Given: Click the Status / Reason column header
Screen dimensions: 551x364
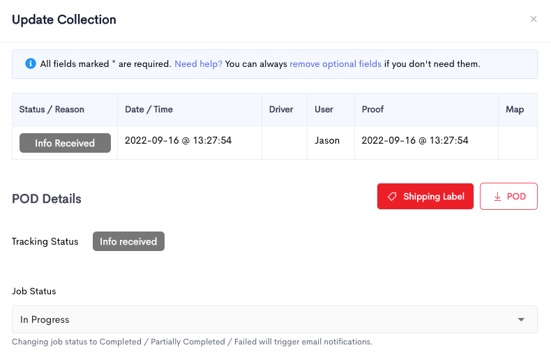Looking at the screenshot, I should coord(52,109).
